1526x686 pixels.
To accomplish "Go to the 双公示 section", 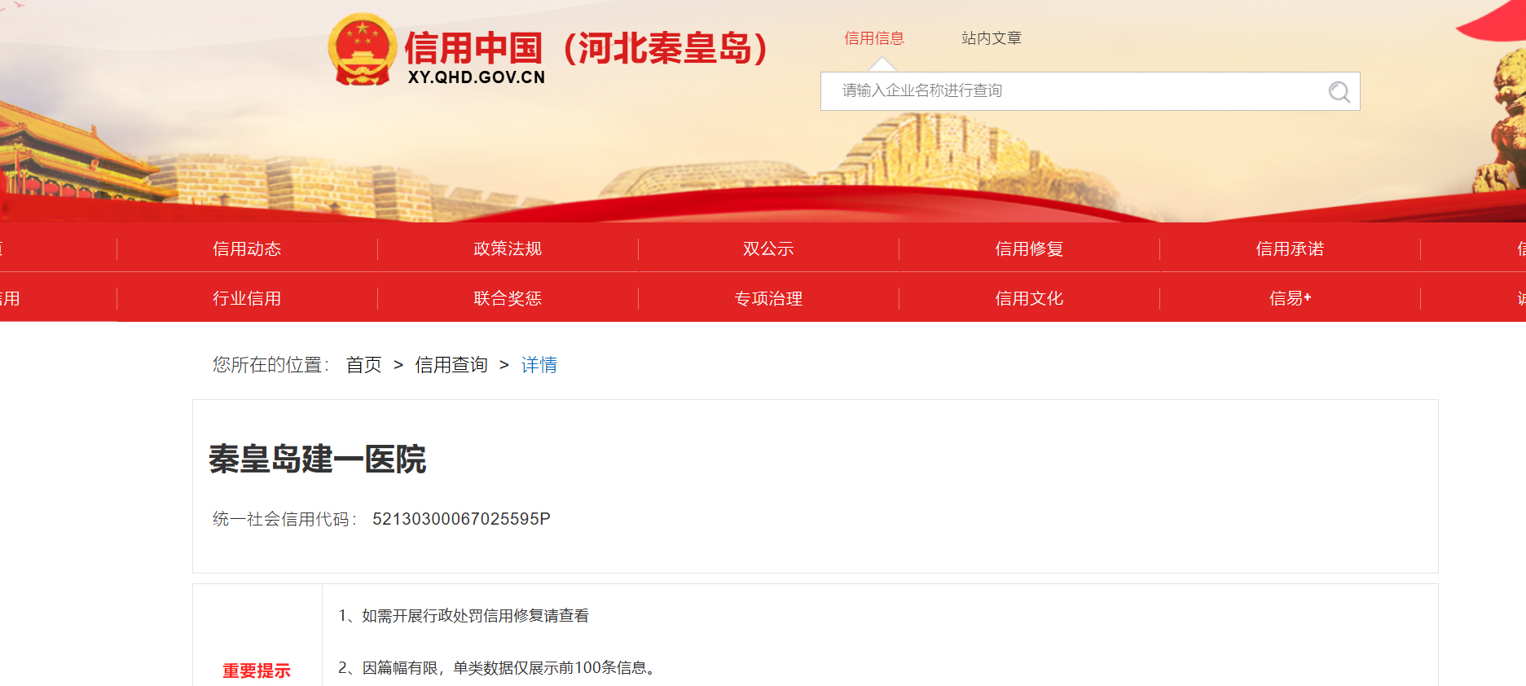I will pos(768,249).
